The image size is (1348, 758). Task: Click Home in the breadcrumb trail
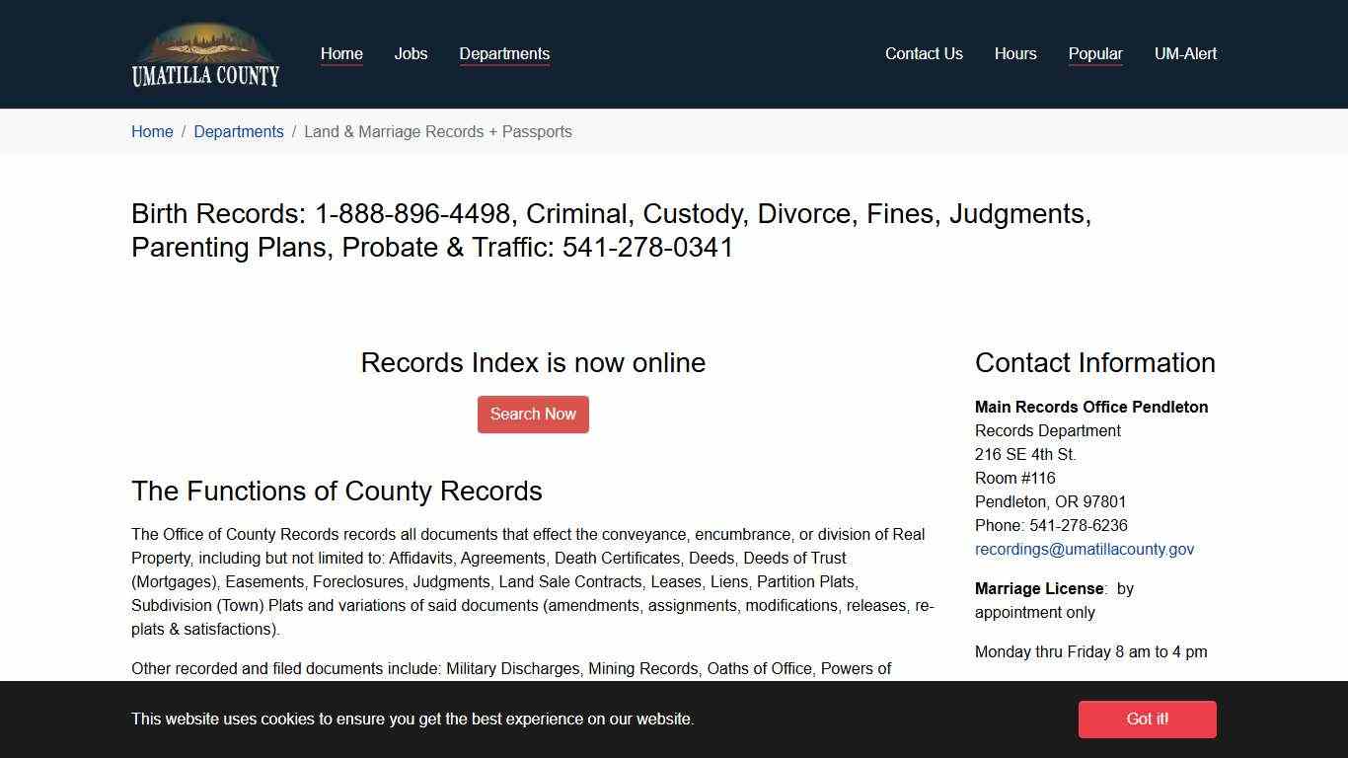pyautogui.click(x=152, y=131)
